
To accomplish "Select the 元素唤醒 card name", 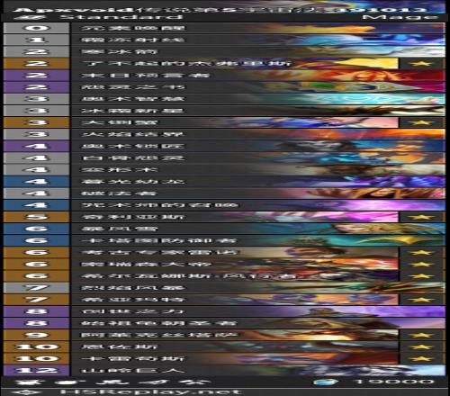I will pos(133,28).
